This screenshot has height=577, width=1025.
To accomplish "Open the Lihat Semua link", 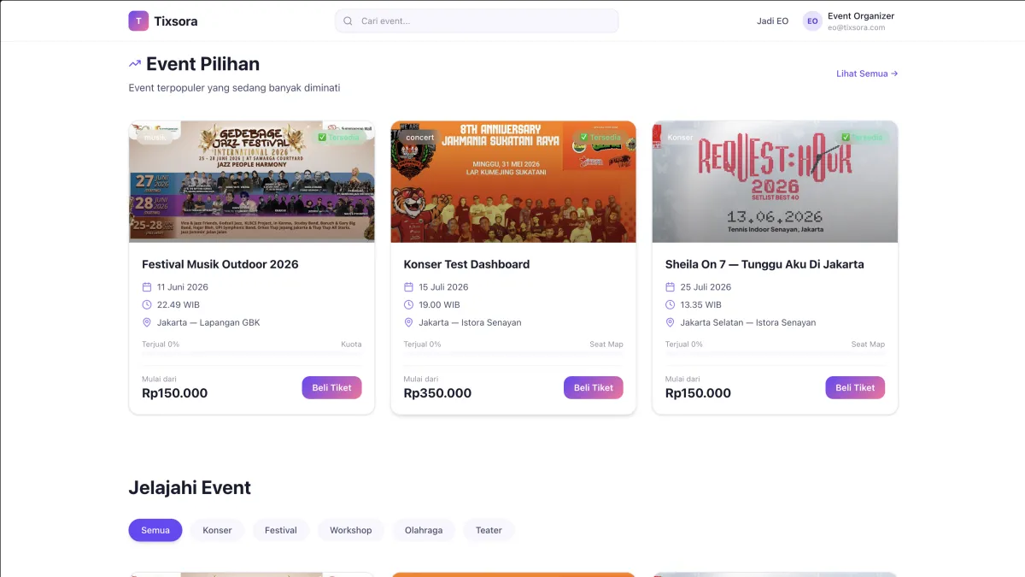I will [867, 74].
